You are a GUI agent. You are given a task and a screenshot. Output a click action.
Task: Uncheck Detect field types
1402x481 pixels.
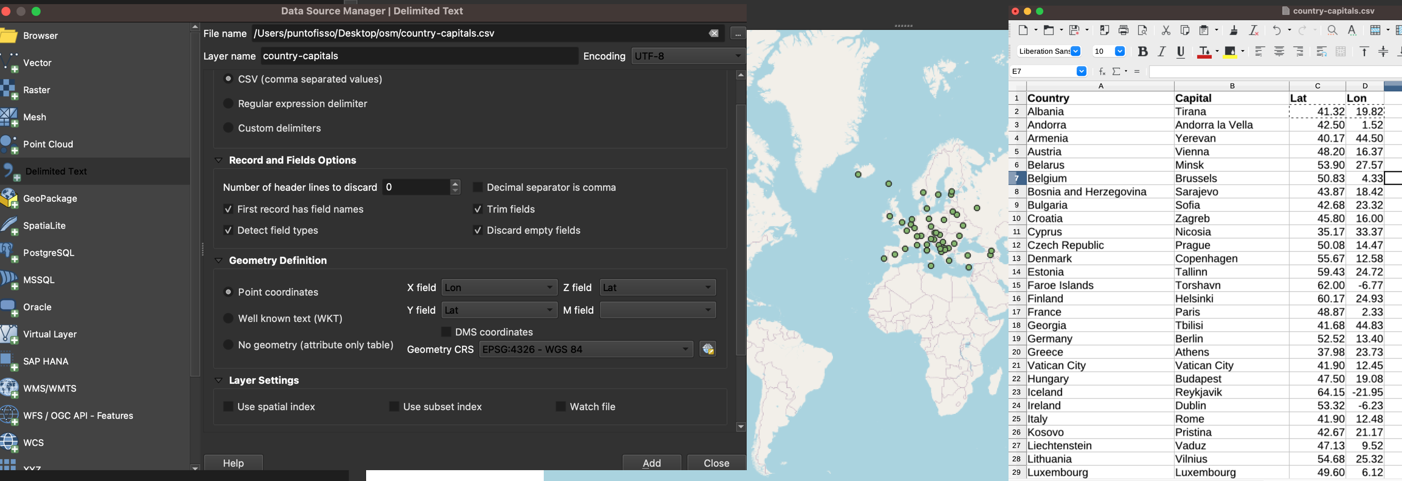(x=229, y=231)
